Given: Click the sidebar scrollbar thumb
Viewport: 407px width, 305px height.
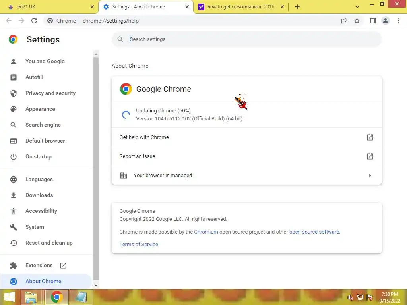Looking at the screenshot, I should pyautogui.click(x=96, y=168).
